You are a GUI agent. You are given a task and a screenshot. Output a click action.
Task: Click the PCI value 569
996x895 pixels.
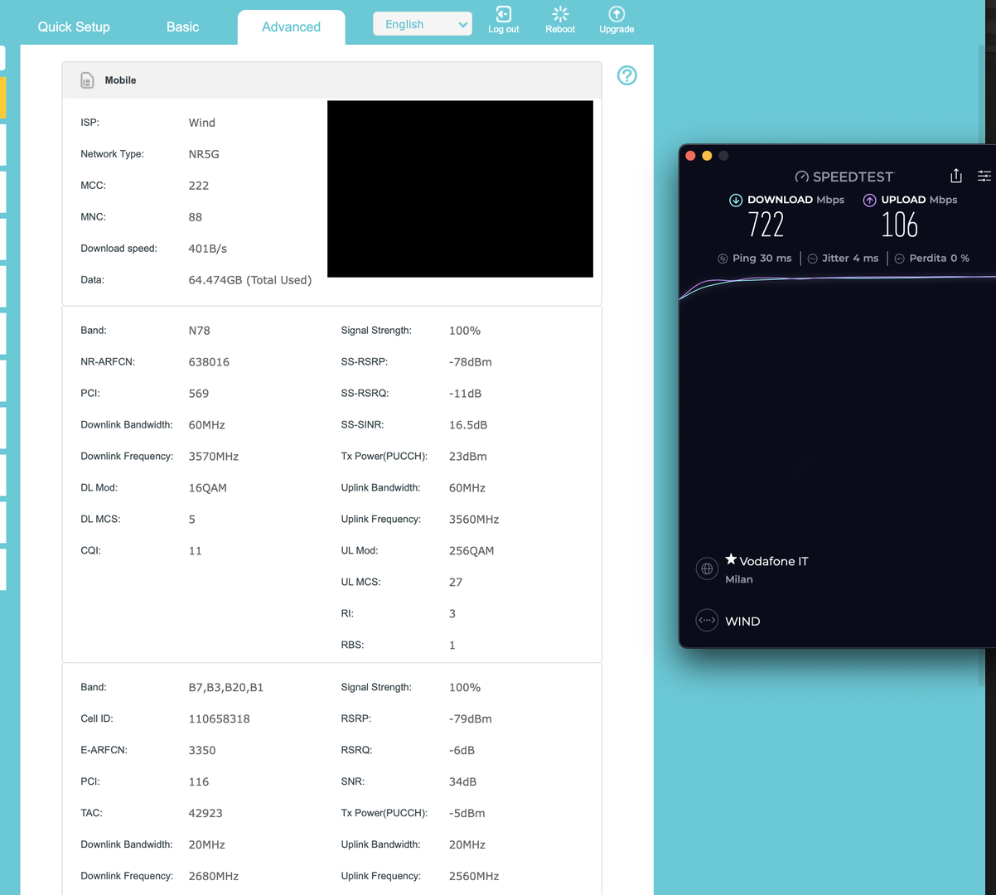(x=199, y=394)
